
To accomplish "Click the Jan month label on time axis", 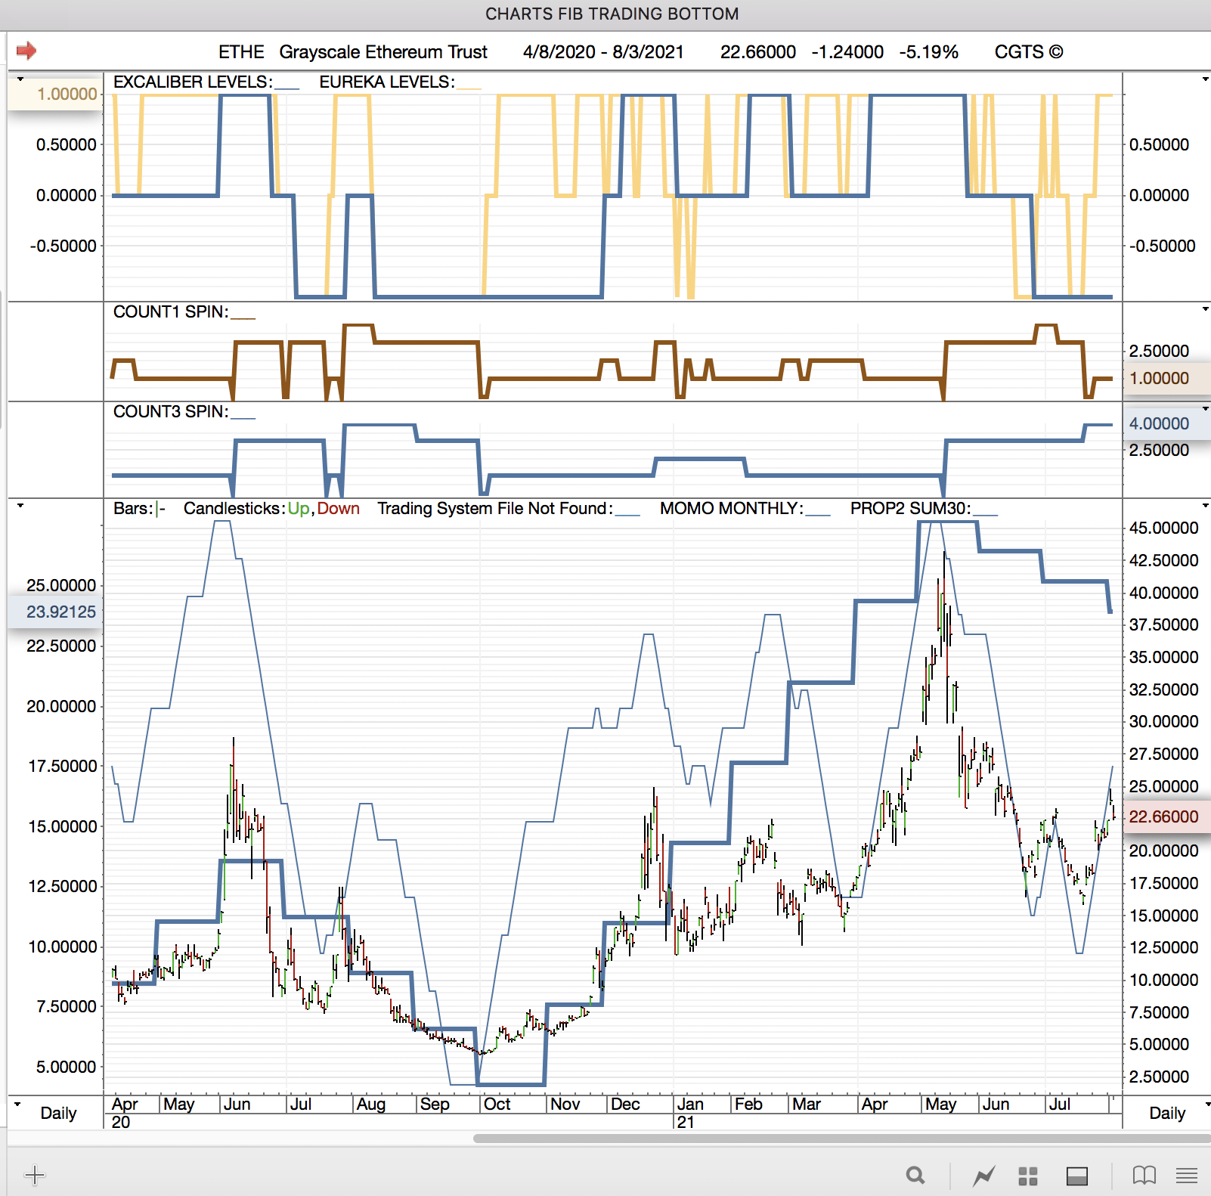I will point(690,1105).
